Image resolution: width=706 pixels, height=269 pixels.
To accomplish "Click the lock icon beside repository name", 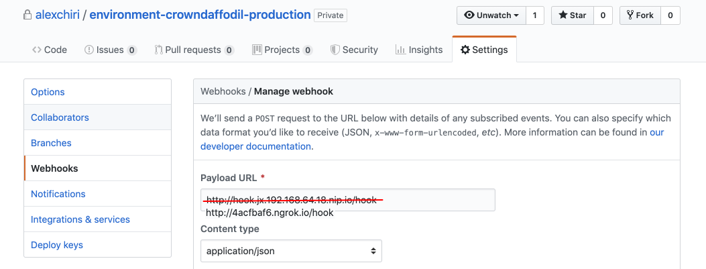I will point(28,15).
